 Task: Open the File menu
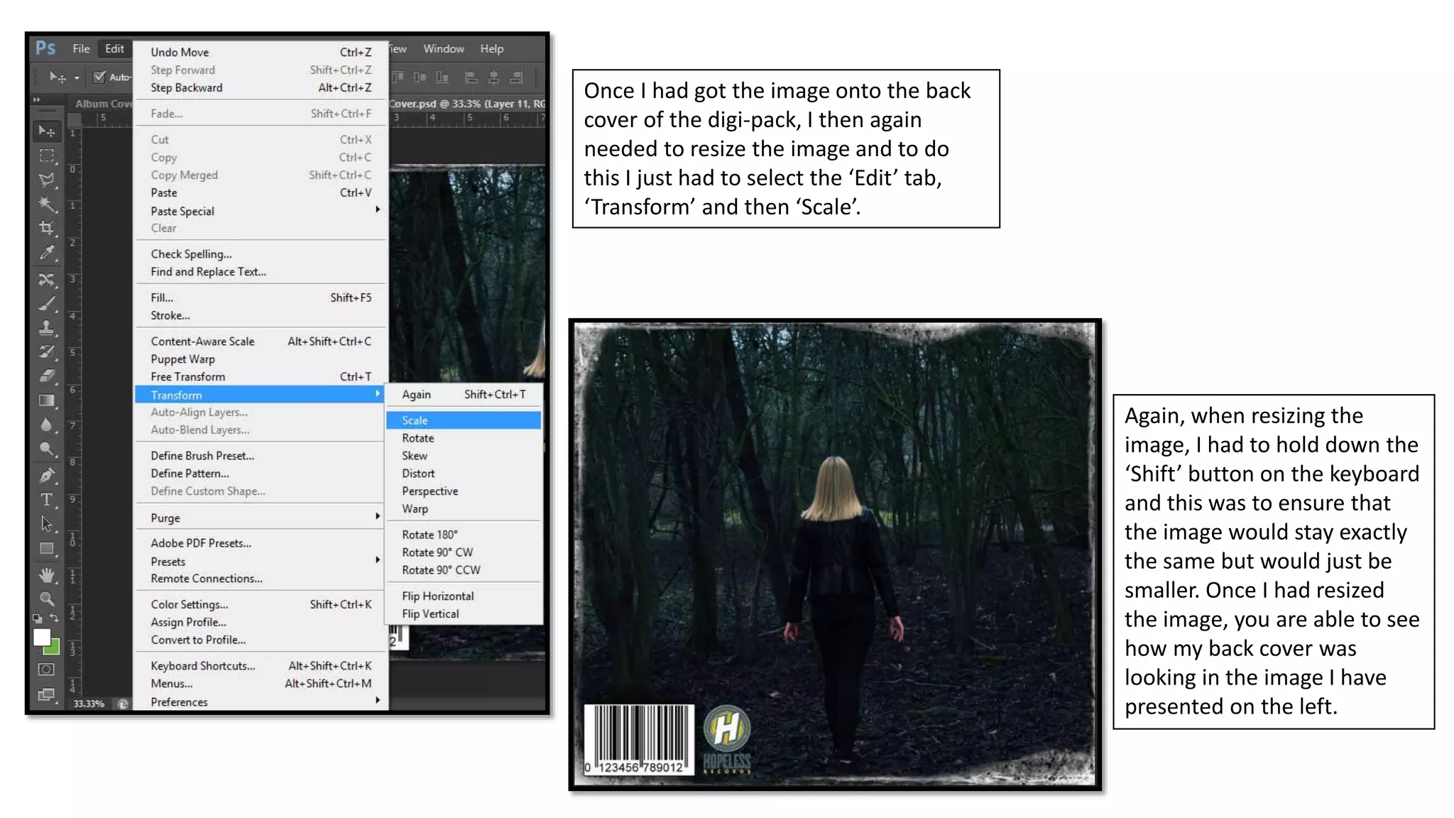(x=81, y=48)
